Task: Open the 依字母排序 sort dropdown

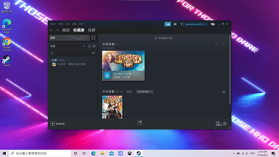Action: tap(145, 91)
